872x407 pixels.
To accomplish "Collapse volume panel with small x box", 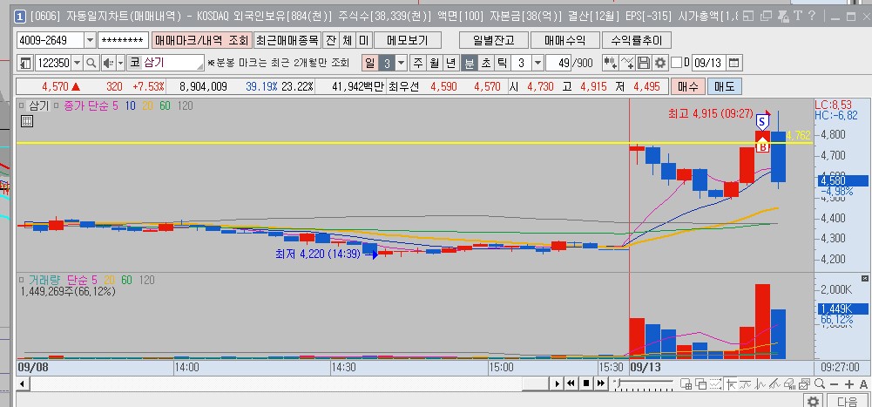I will (864, 278).
